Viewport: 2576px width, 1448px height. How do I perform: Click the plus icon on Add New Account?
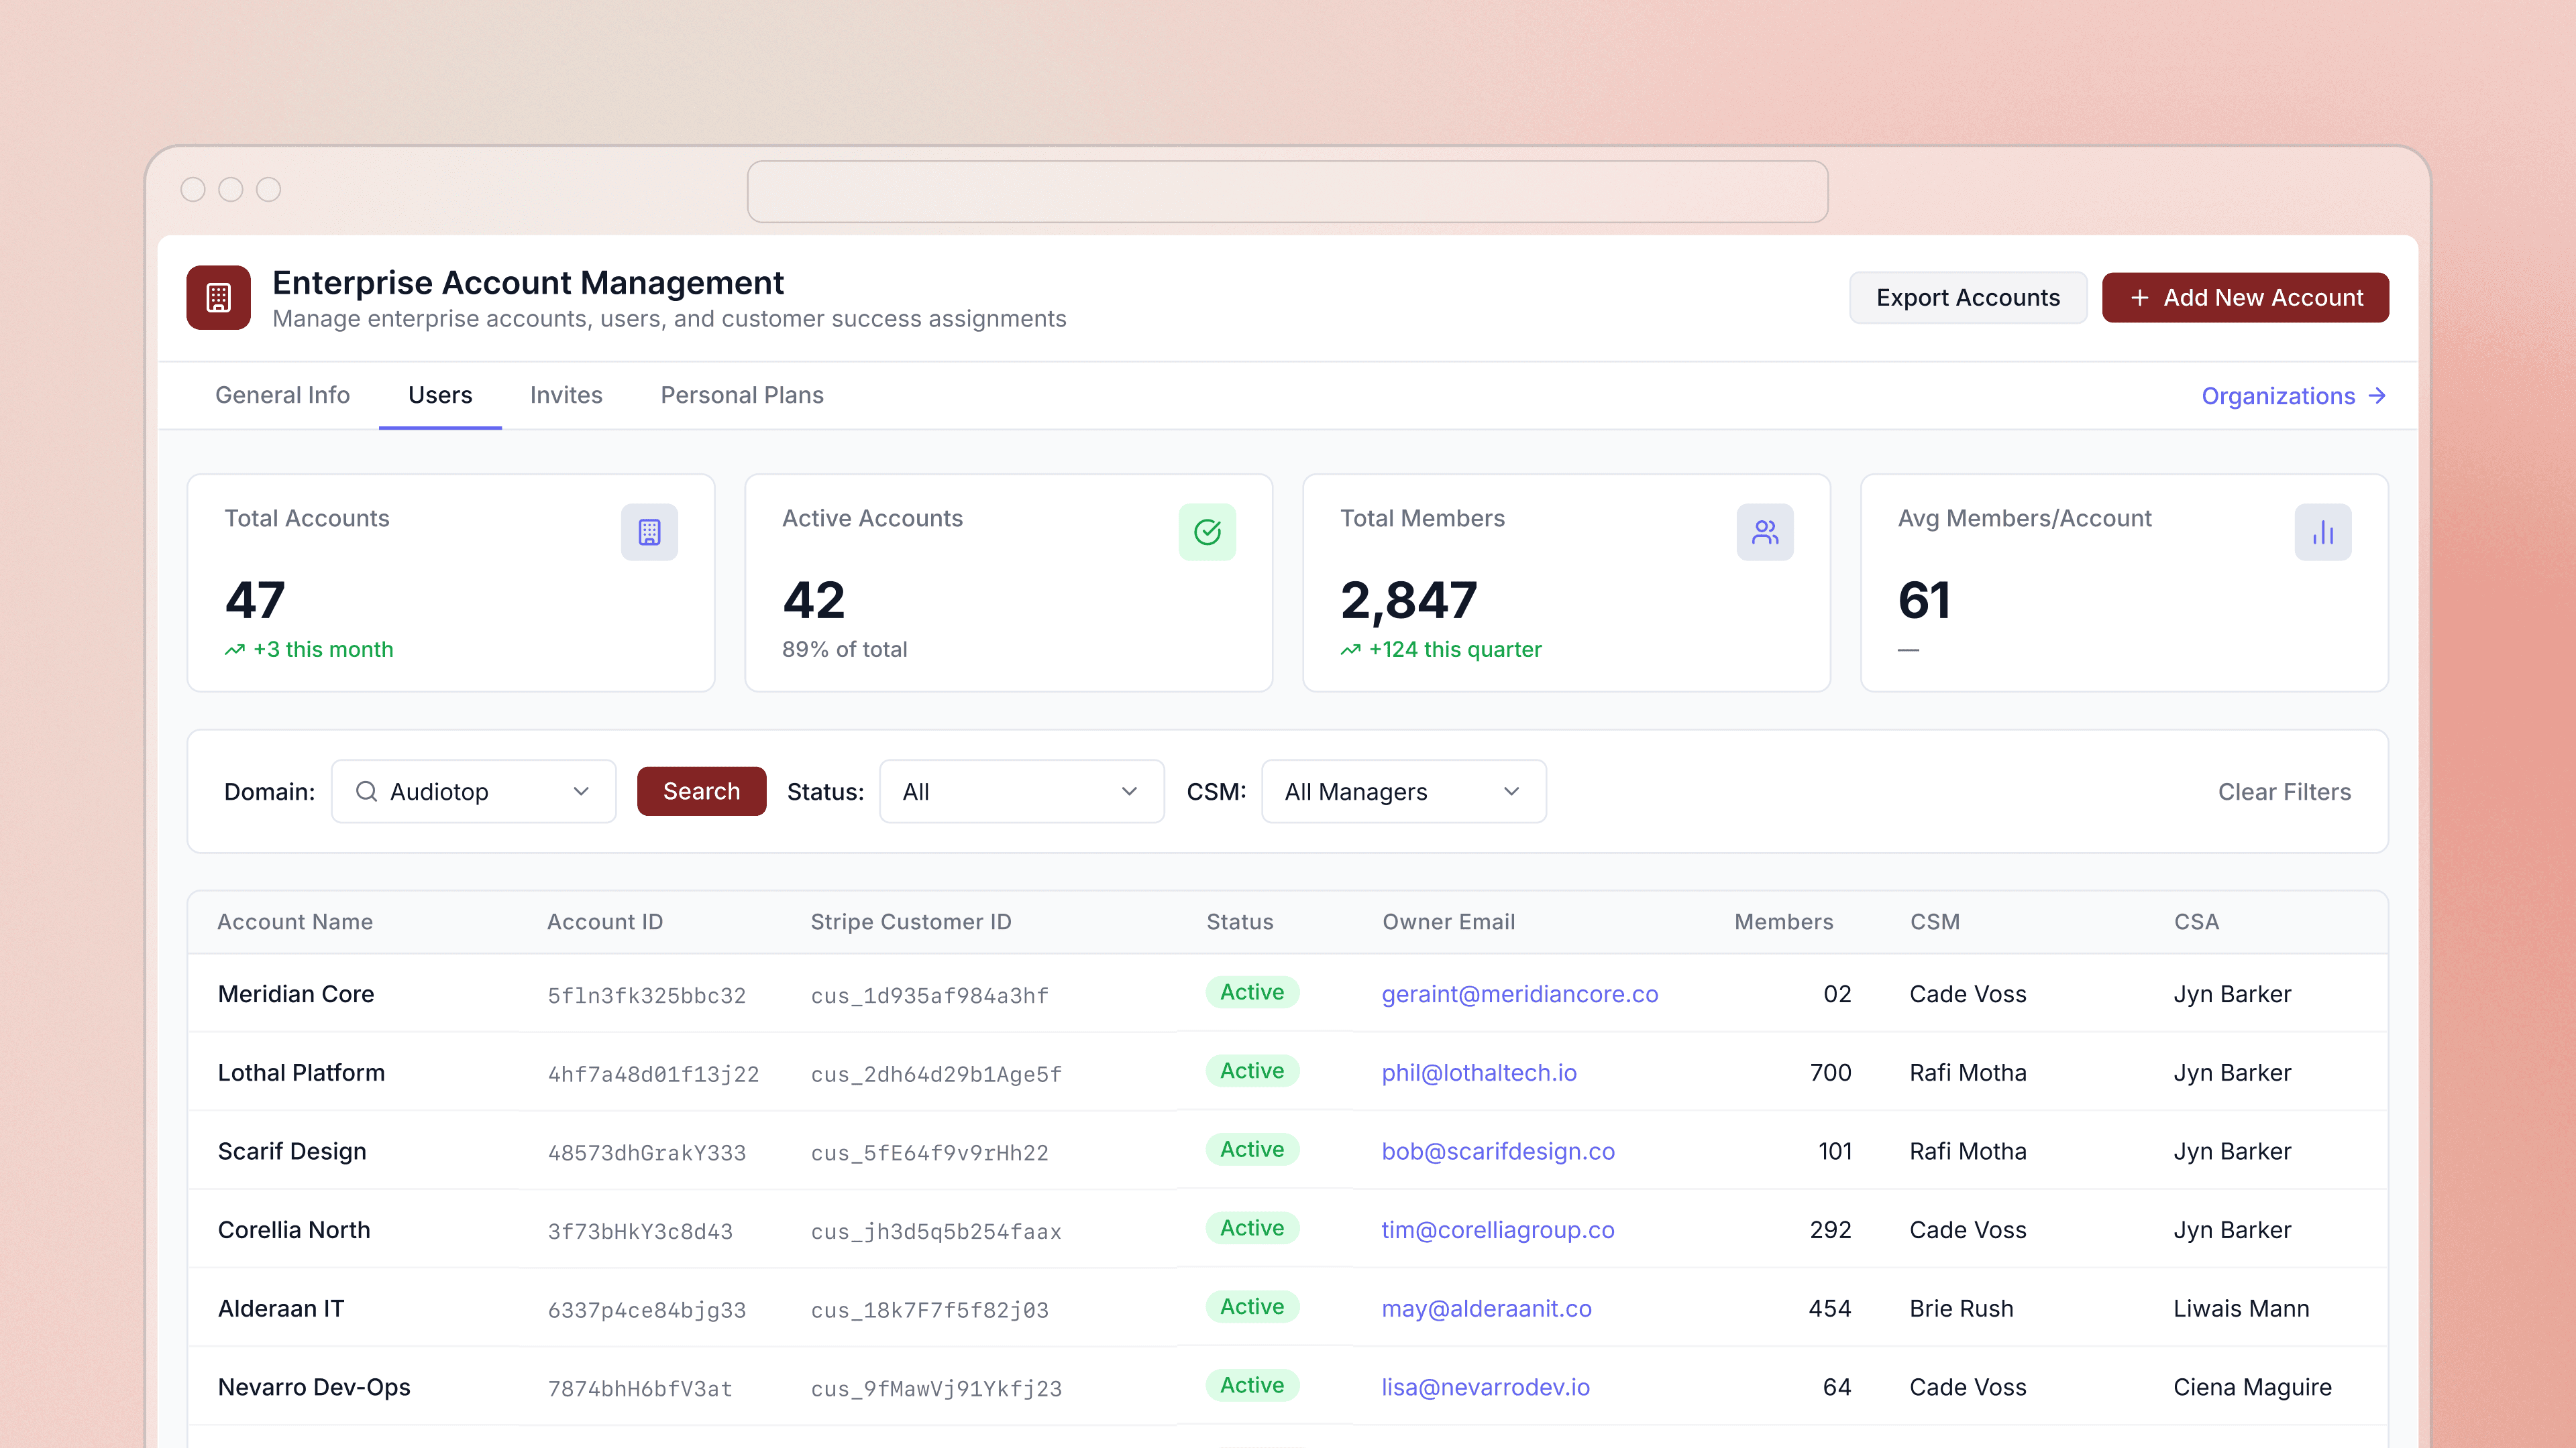tap(2139, 298)
